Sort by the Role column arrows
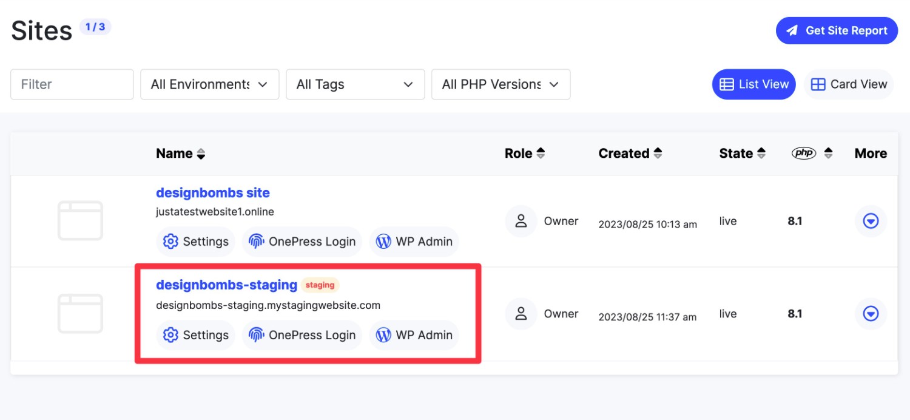This screenshot has height=420, width=910. pyautogui.click(x=541, y=154)
